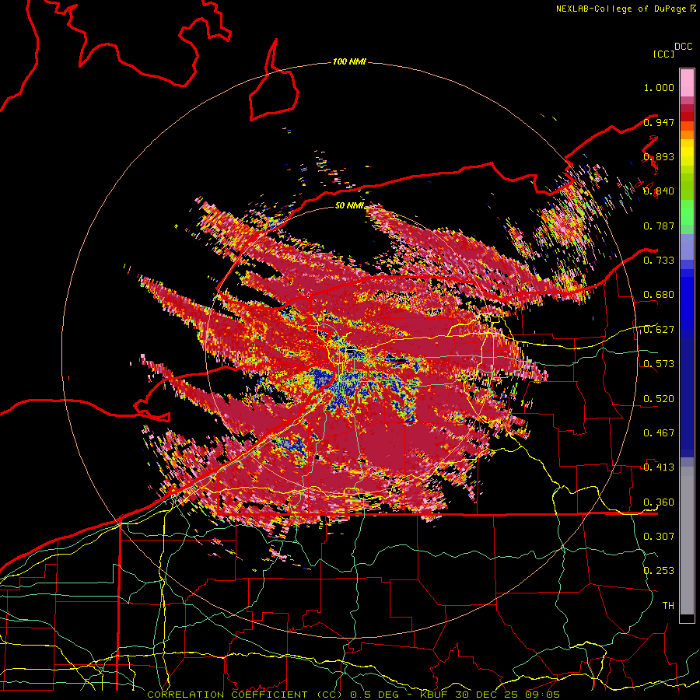Click the gray bottom segment of color bar
The height and width of the screenshot is (700, 700).
687,541
